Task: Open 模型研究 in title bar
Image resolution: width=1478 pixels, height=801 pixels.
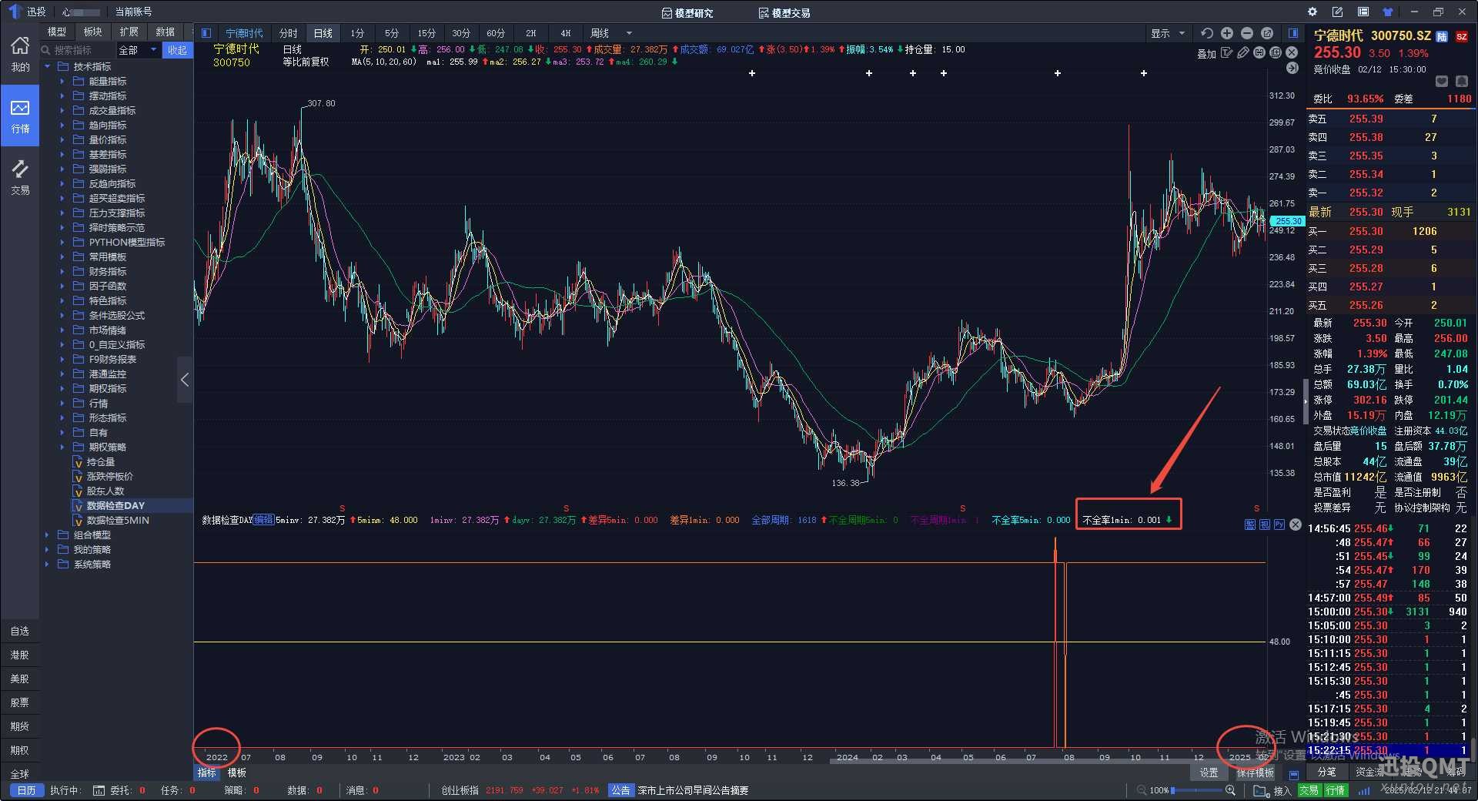Action: (687, 12)
